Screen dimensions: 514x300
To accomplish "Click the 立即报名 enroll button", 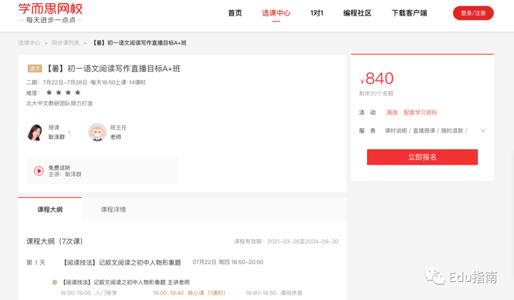I will 422,157.
